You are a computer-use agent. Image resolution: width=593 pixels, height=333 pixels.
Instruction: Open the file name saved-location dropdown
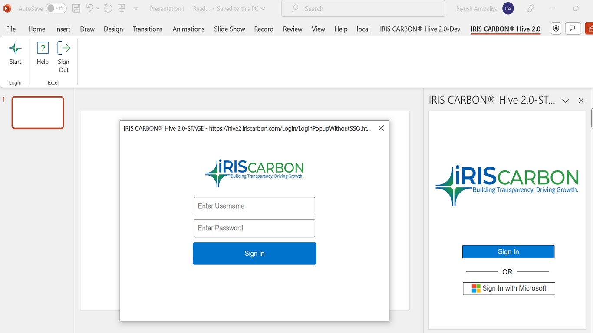click(x=263, y=9)
